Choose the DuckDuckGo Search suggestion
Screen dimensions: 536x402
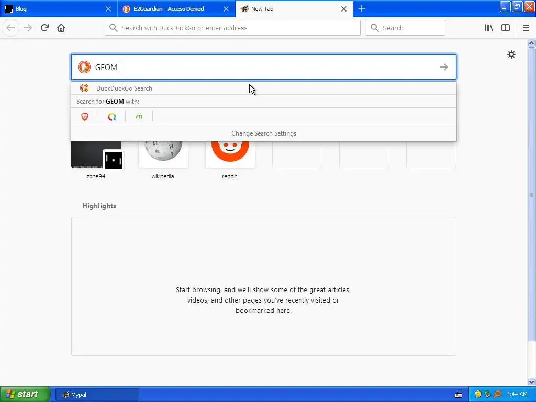(264, 88)
